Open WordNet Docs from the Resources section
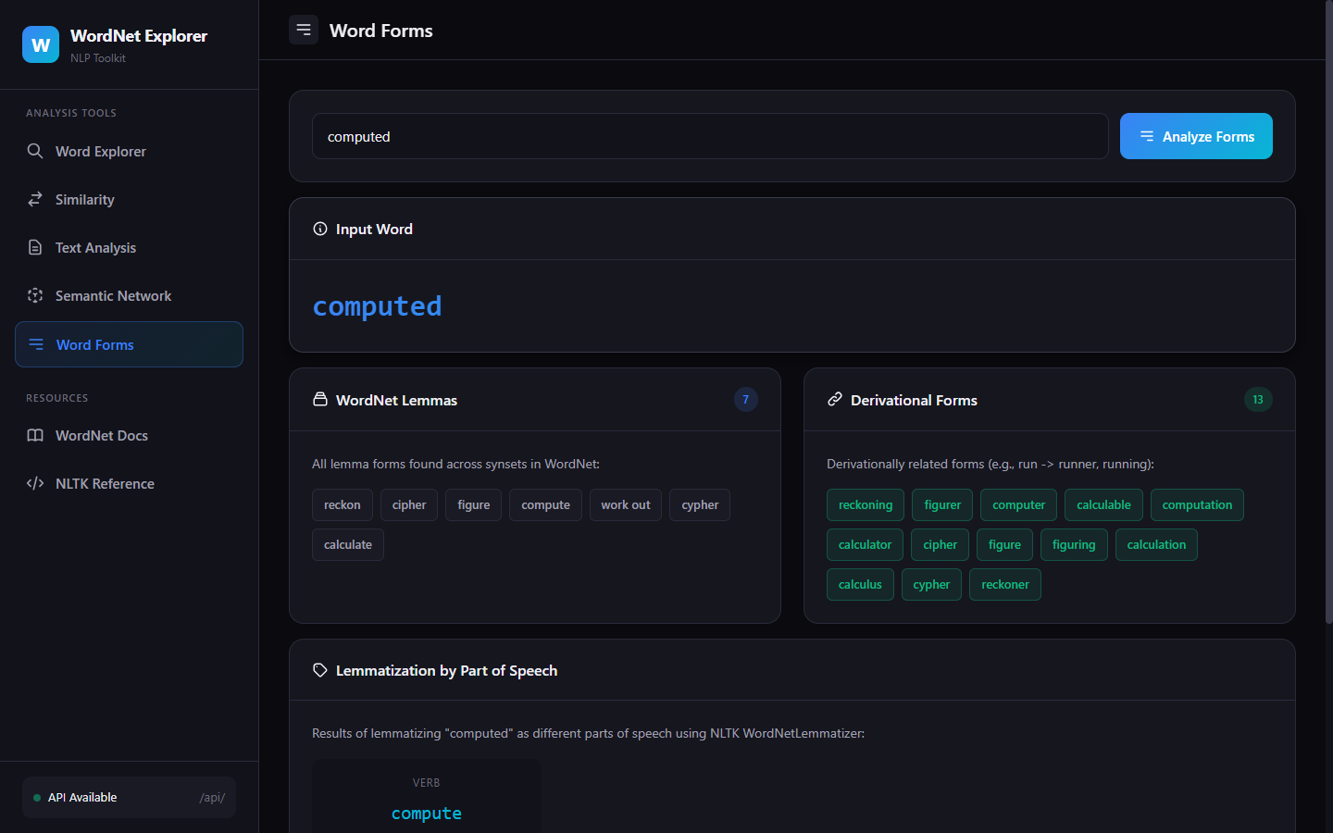 point(101,435)
